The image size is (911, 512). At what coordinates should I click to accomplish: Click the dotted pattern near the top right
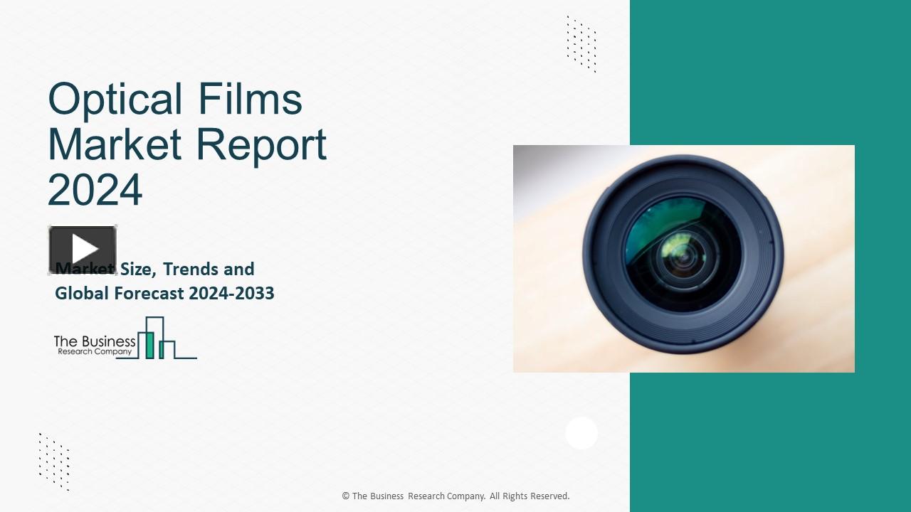coord(580,43)
